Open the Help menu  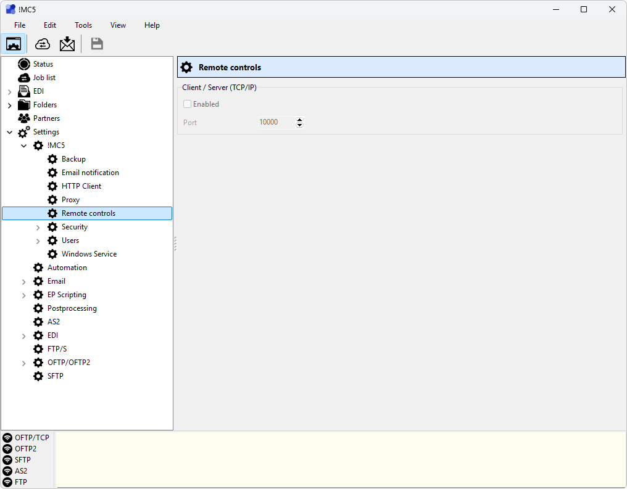tap(152, 25)
